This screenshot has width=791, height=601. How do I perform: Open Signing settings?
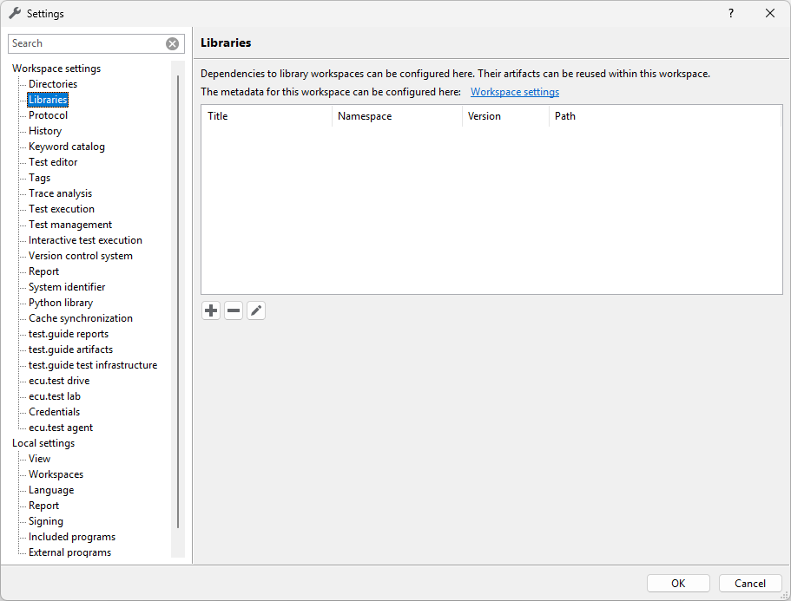tap(46, 521)
